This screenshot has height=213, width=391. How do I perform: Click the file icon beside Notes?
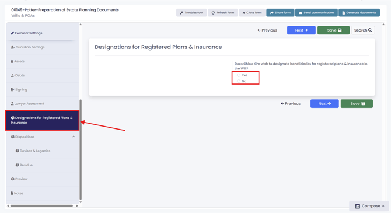12,193
